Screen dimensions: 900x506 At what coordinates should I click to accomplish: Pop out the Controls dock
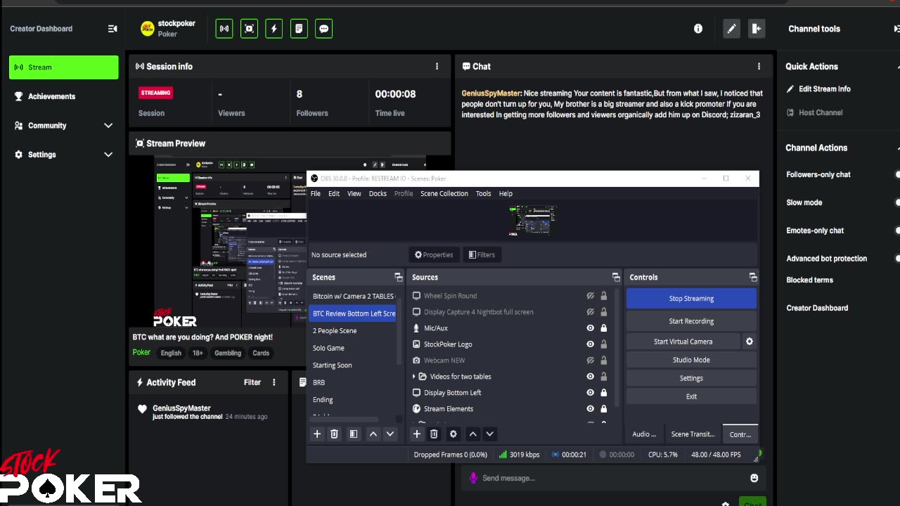point(753,277)
